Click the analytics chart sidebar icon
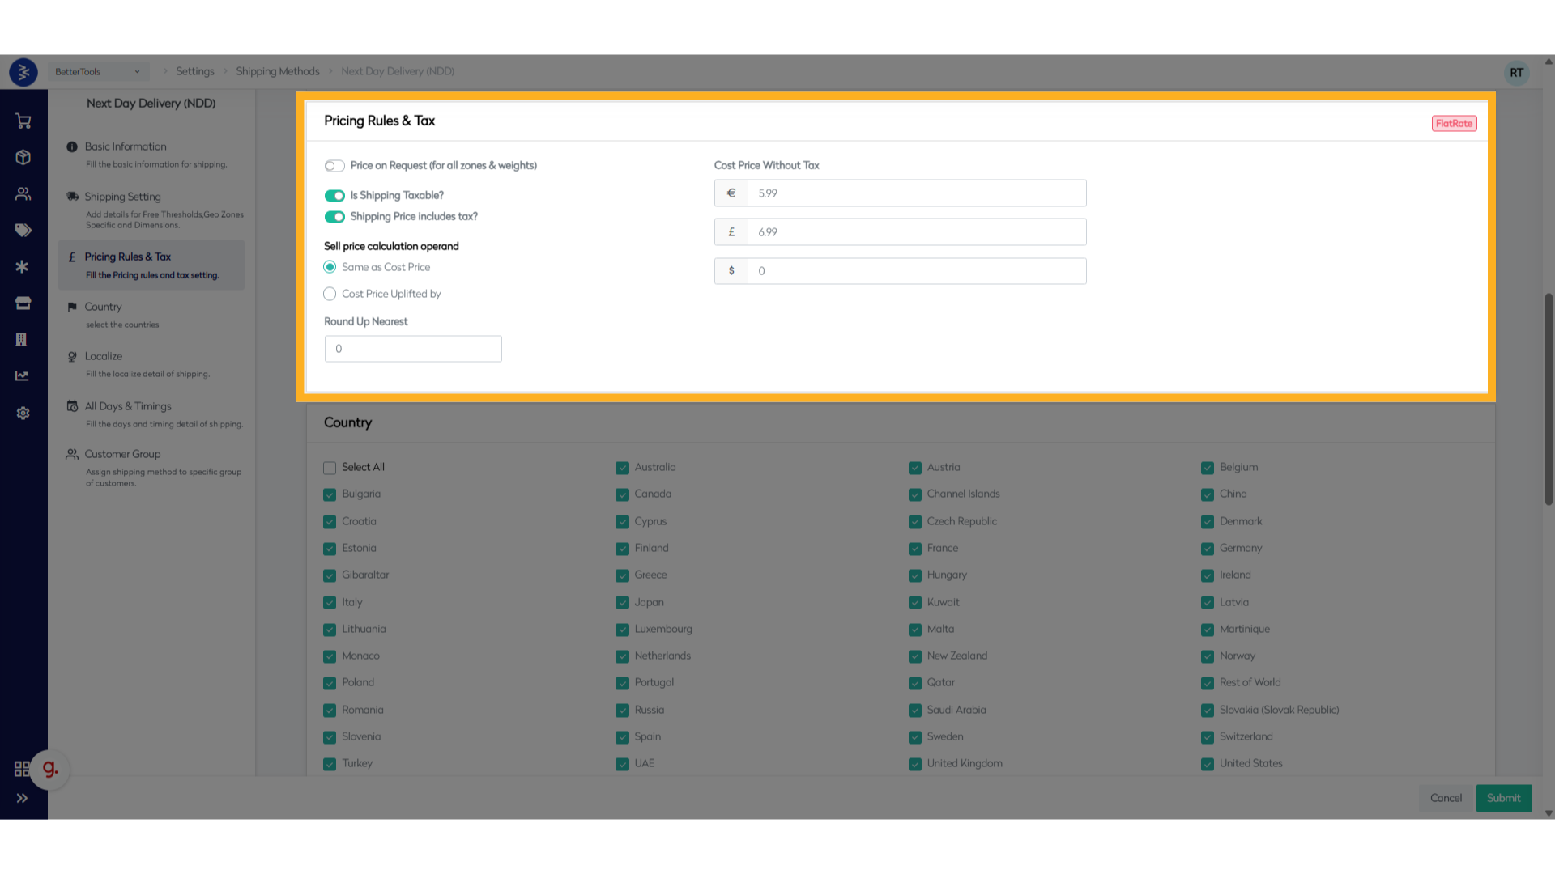 23,375
